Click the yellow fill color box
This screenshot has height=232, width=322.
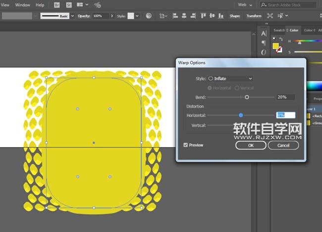[275, 46]
